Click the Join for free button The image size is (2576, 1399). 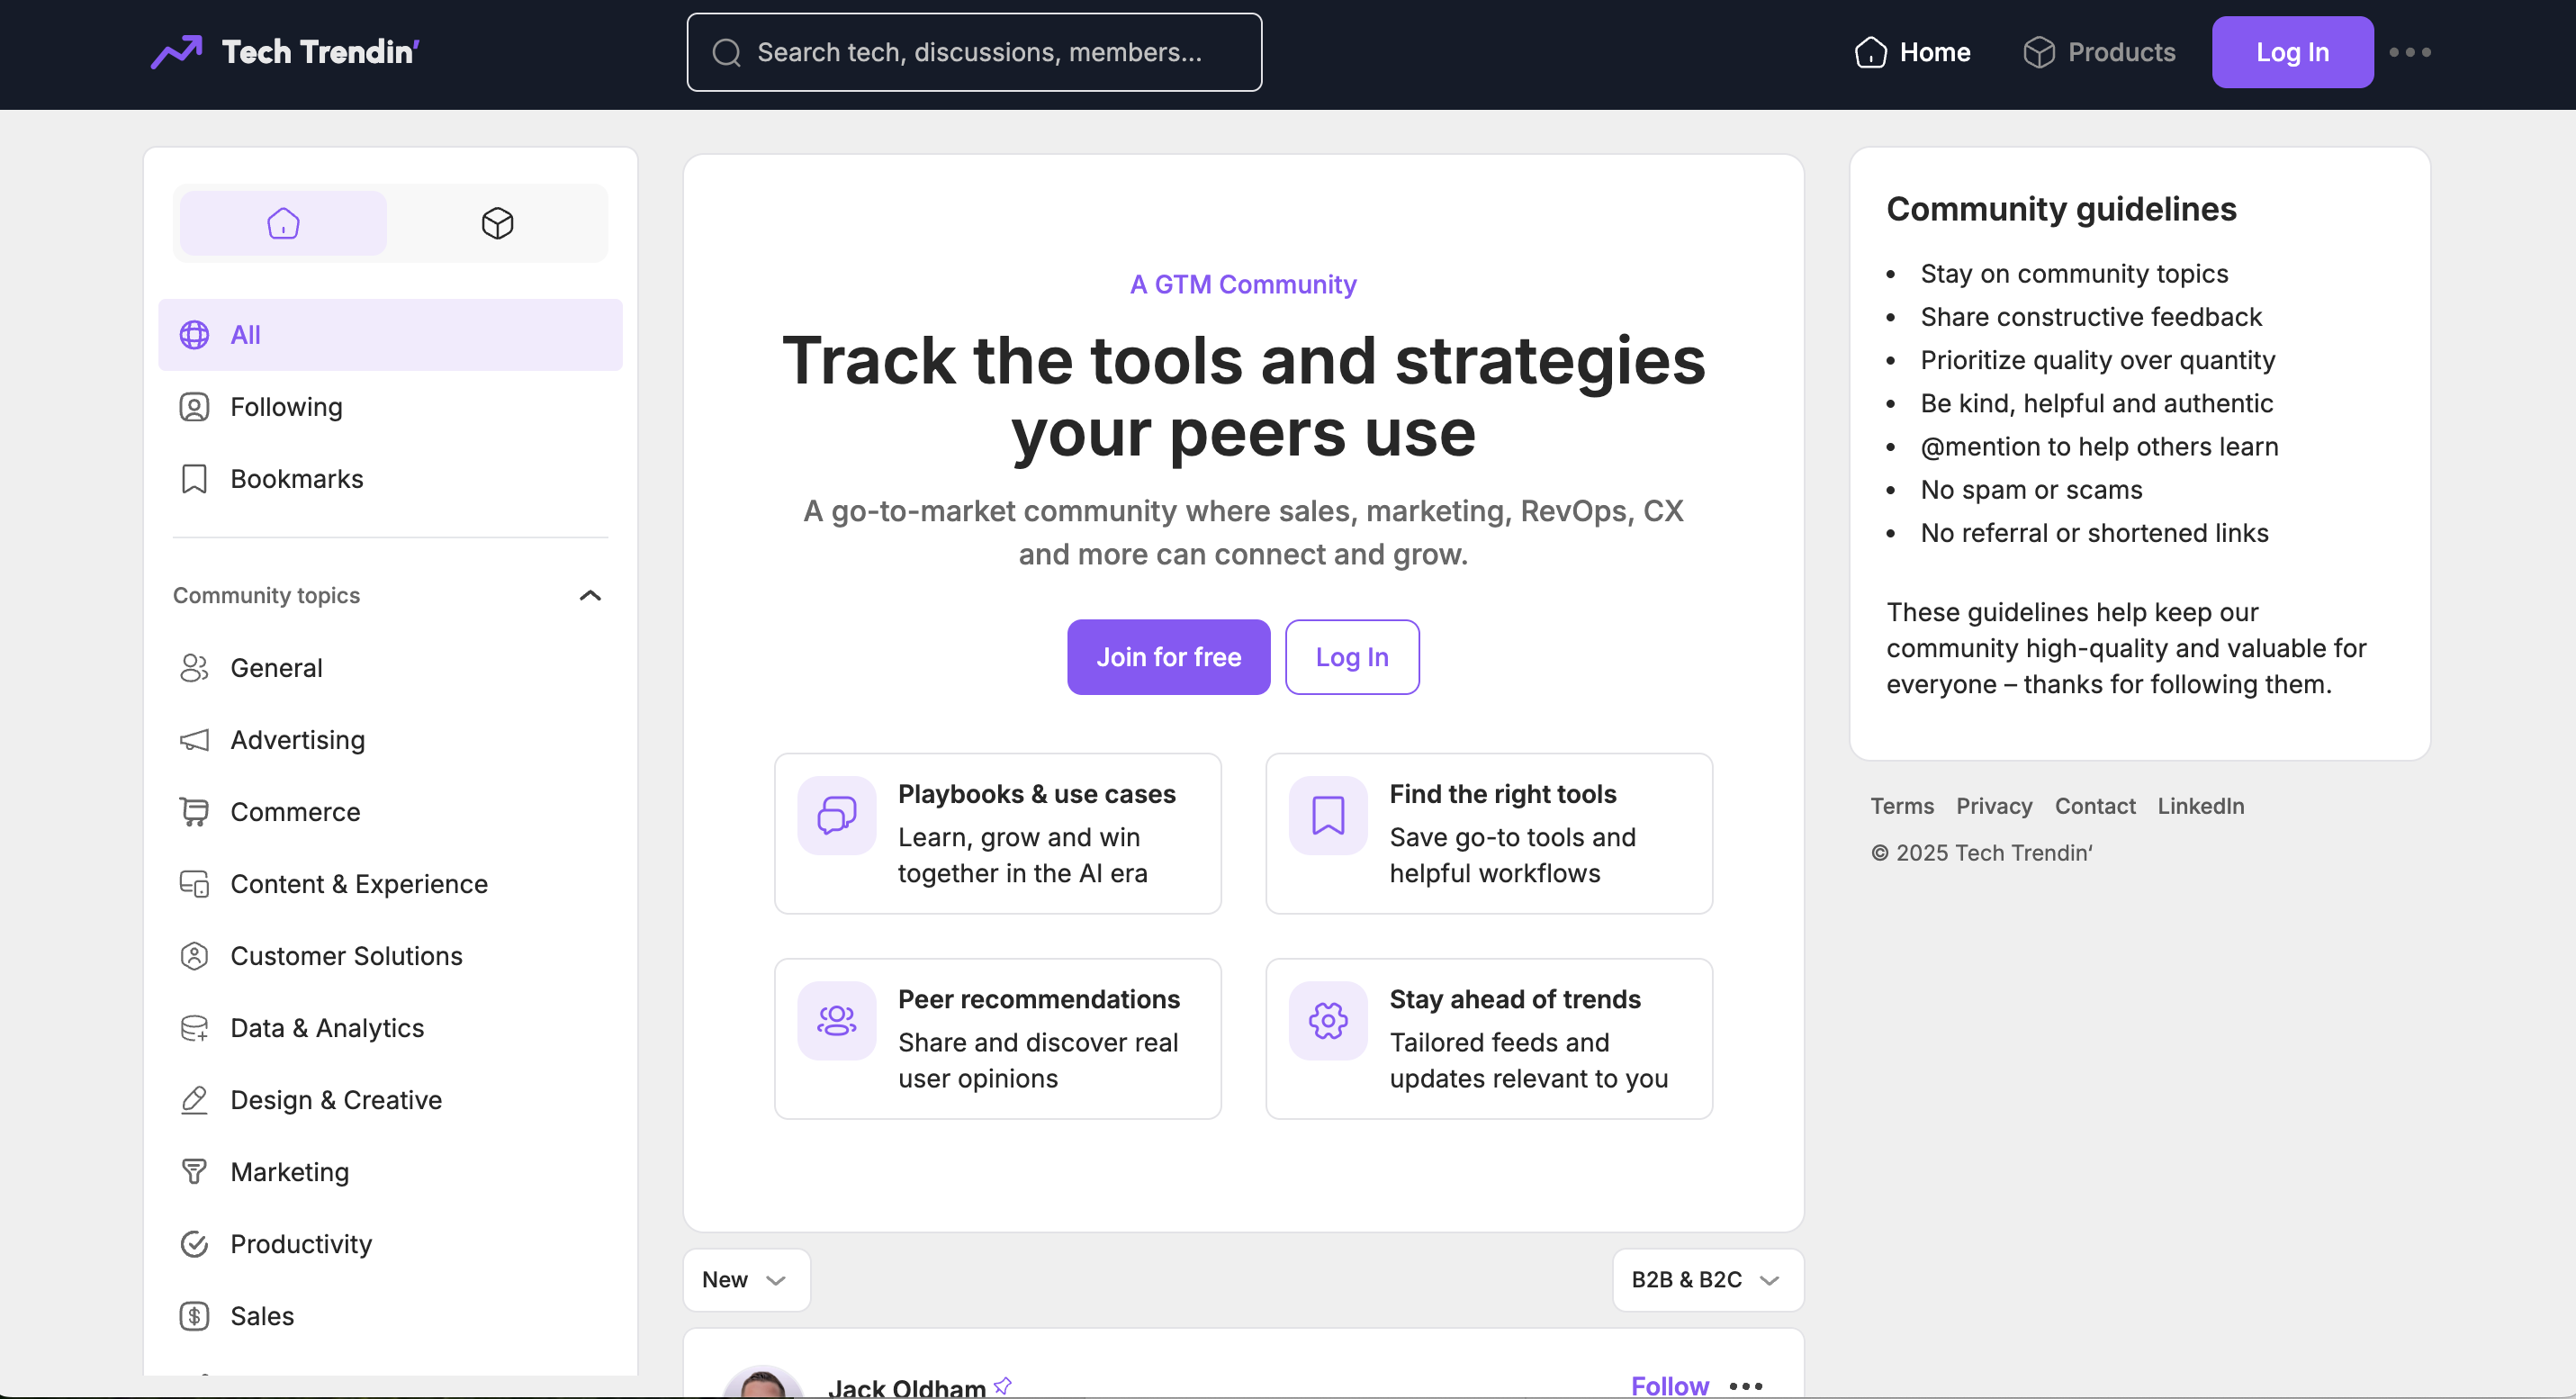(1168, 657)
